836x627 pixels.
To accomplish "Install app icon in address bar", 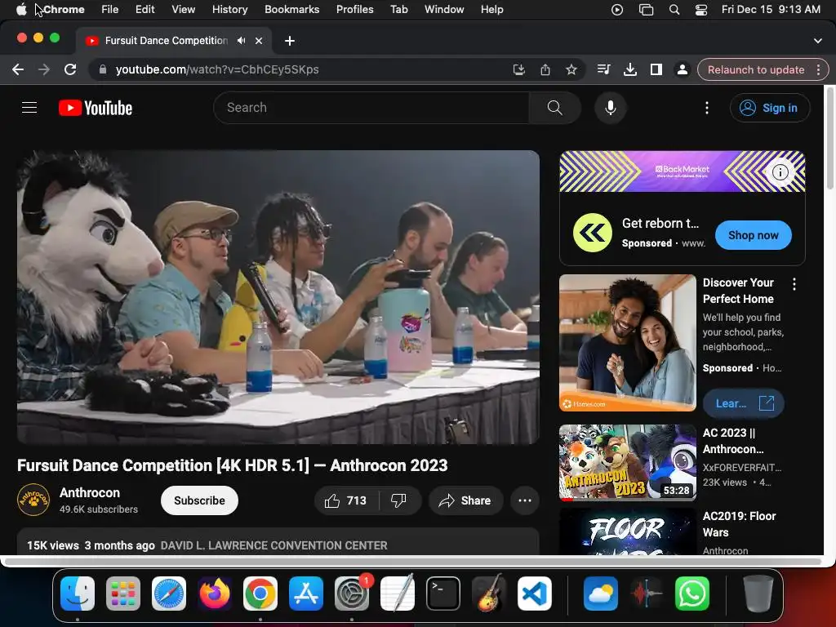I will click(518, 69).
